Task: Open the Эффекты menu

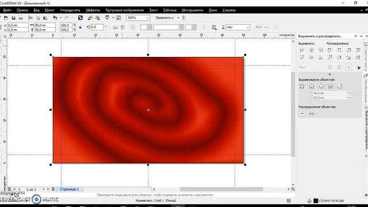Action: pos(93,10)
